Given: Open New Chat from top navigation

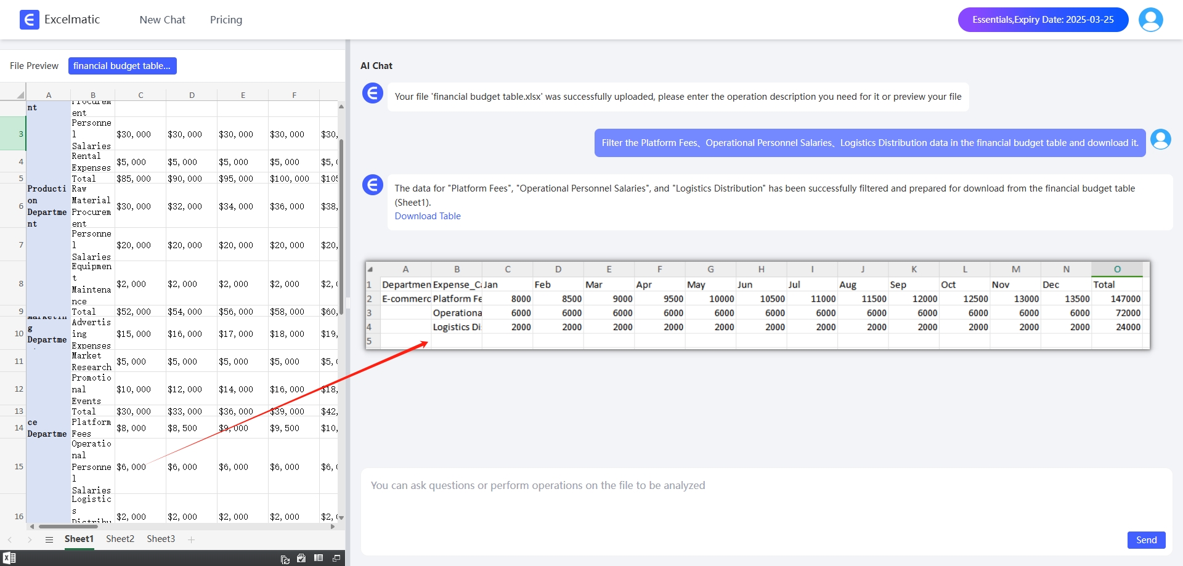Looking at the screenshot, I should click(x=162, y=20).
